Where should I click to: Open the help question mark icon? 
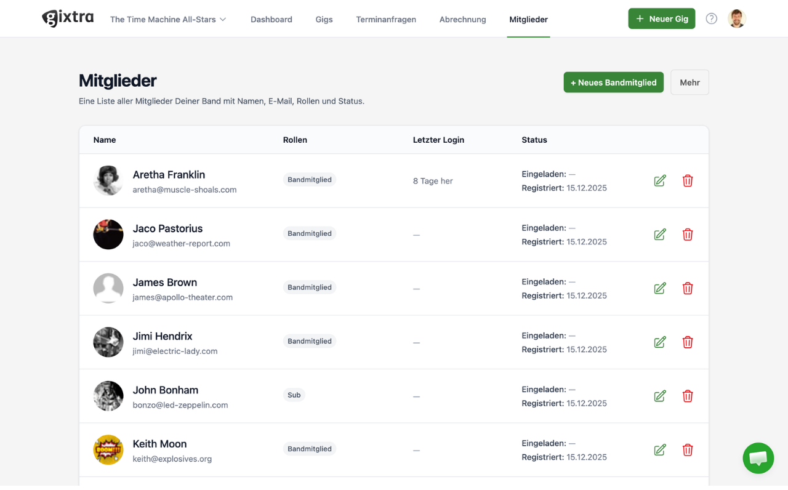tap(711, 18)
